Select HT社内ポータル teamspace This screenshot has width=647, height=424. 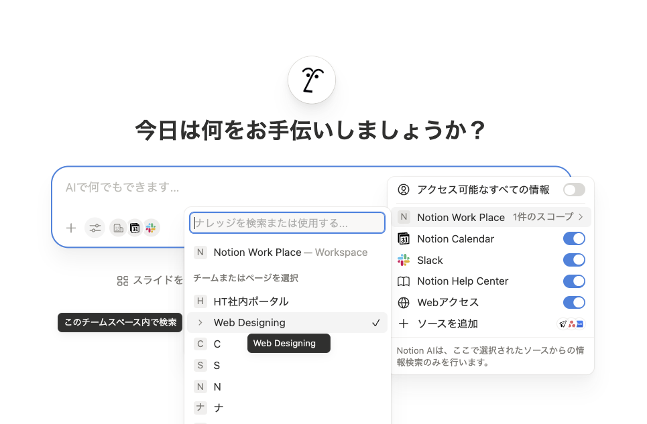[x=287, y=301]
